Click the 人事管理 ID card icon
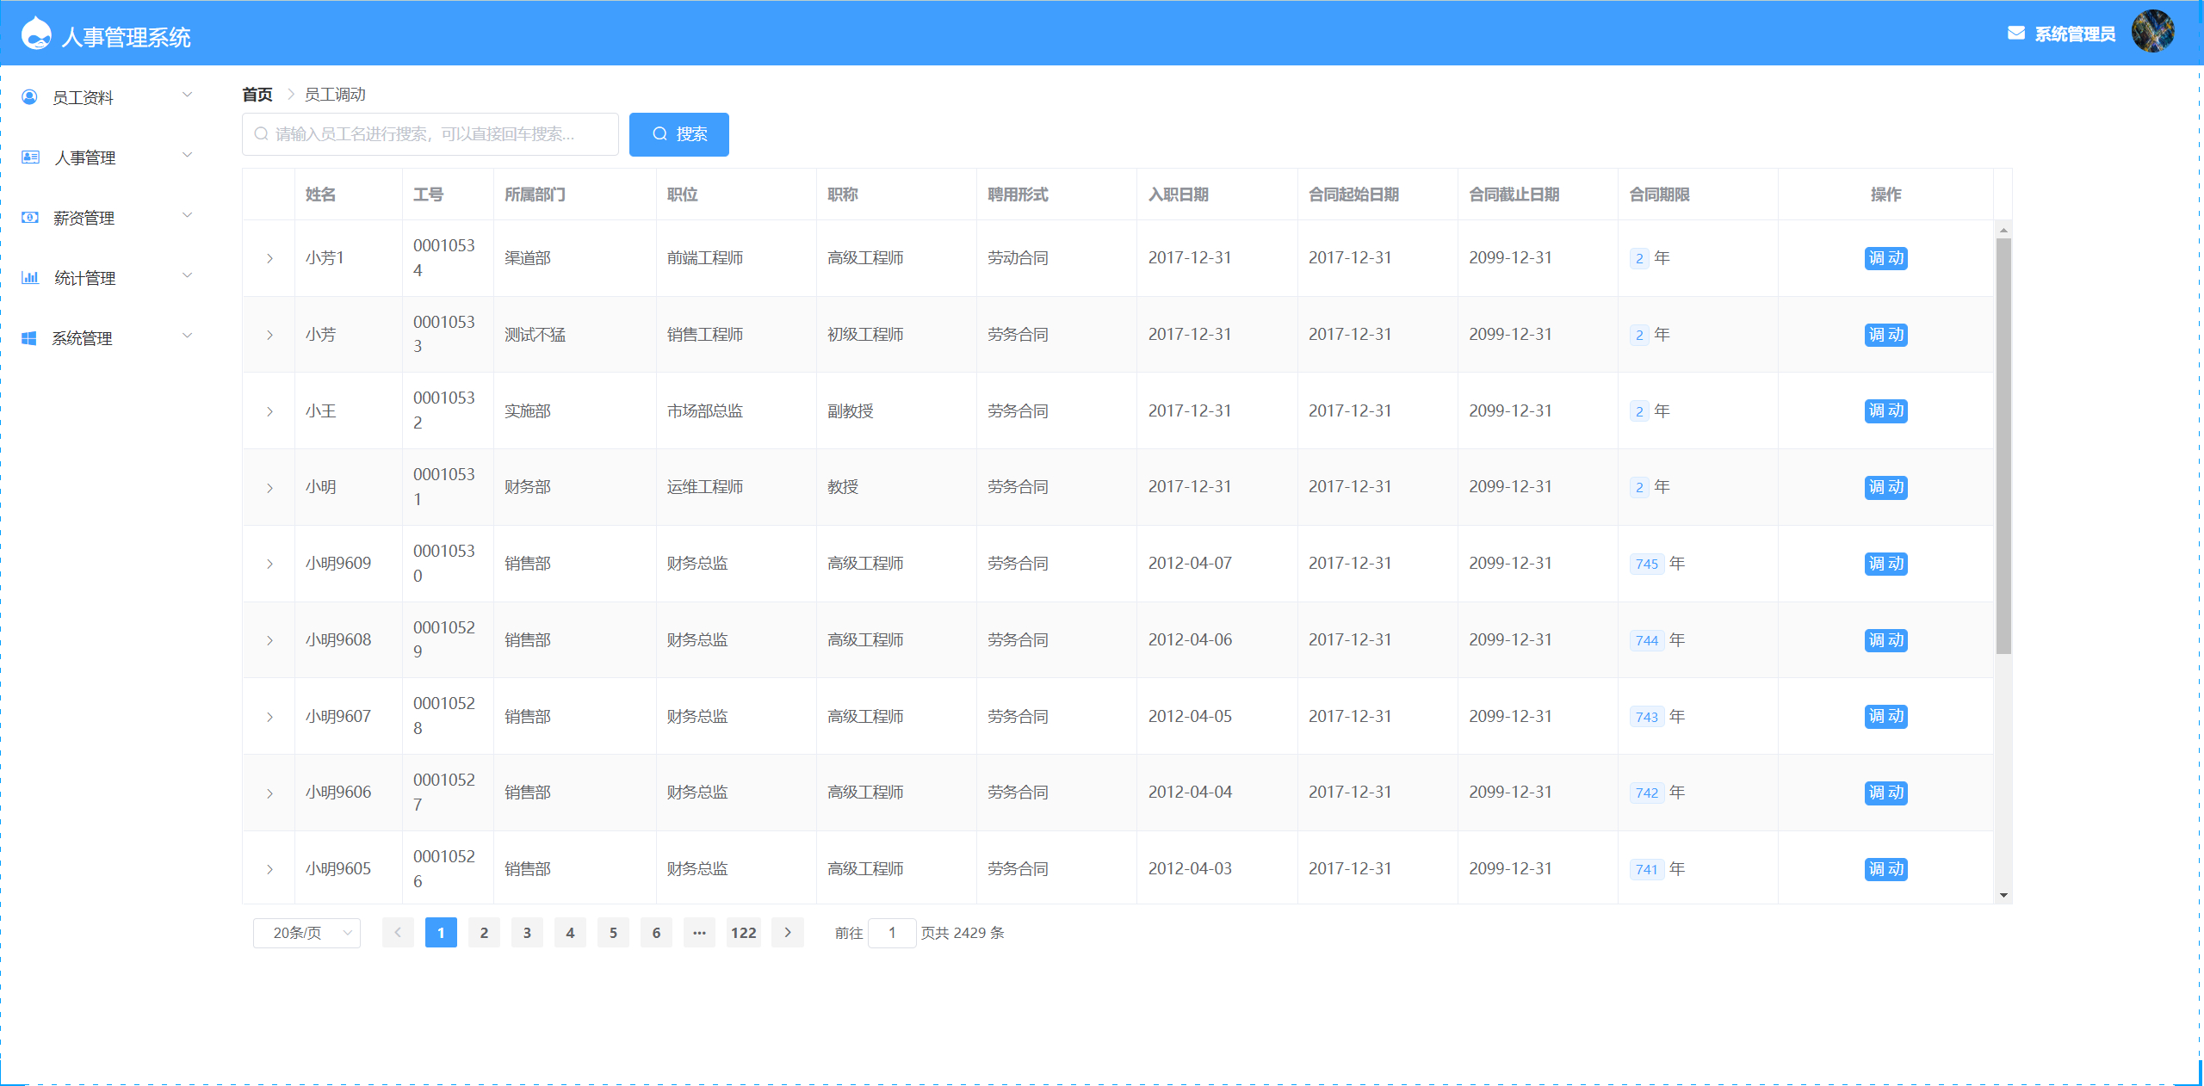 [30, 157]
